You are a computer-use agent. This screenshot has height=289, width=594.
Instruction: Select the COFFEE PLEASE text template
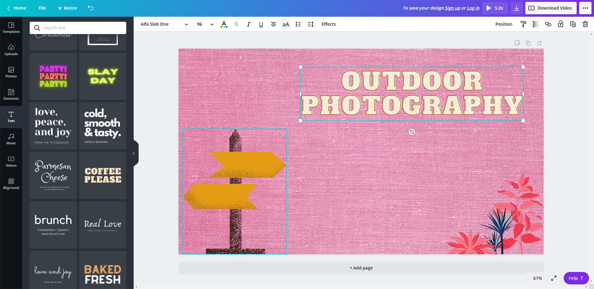tap(103, 175)
